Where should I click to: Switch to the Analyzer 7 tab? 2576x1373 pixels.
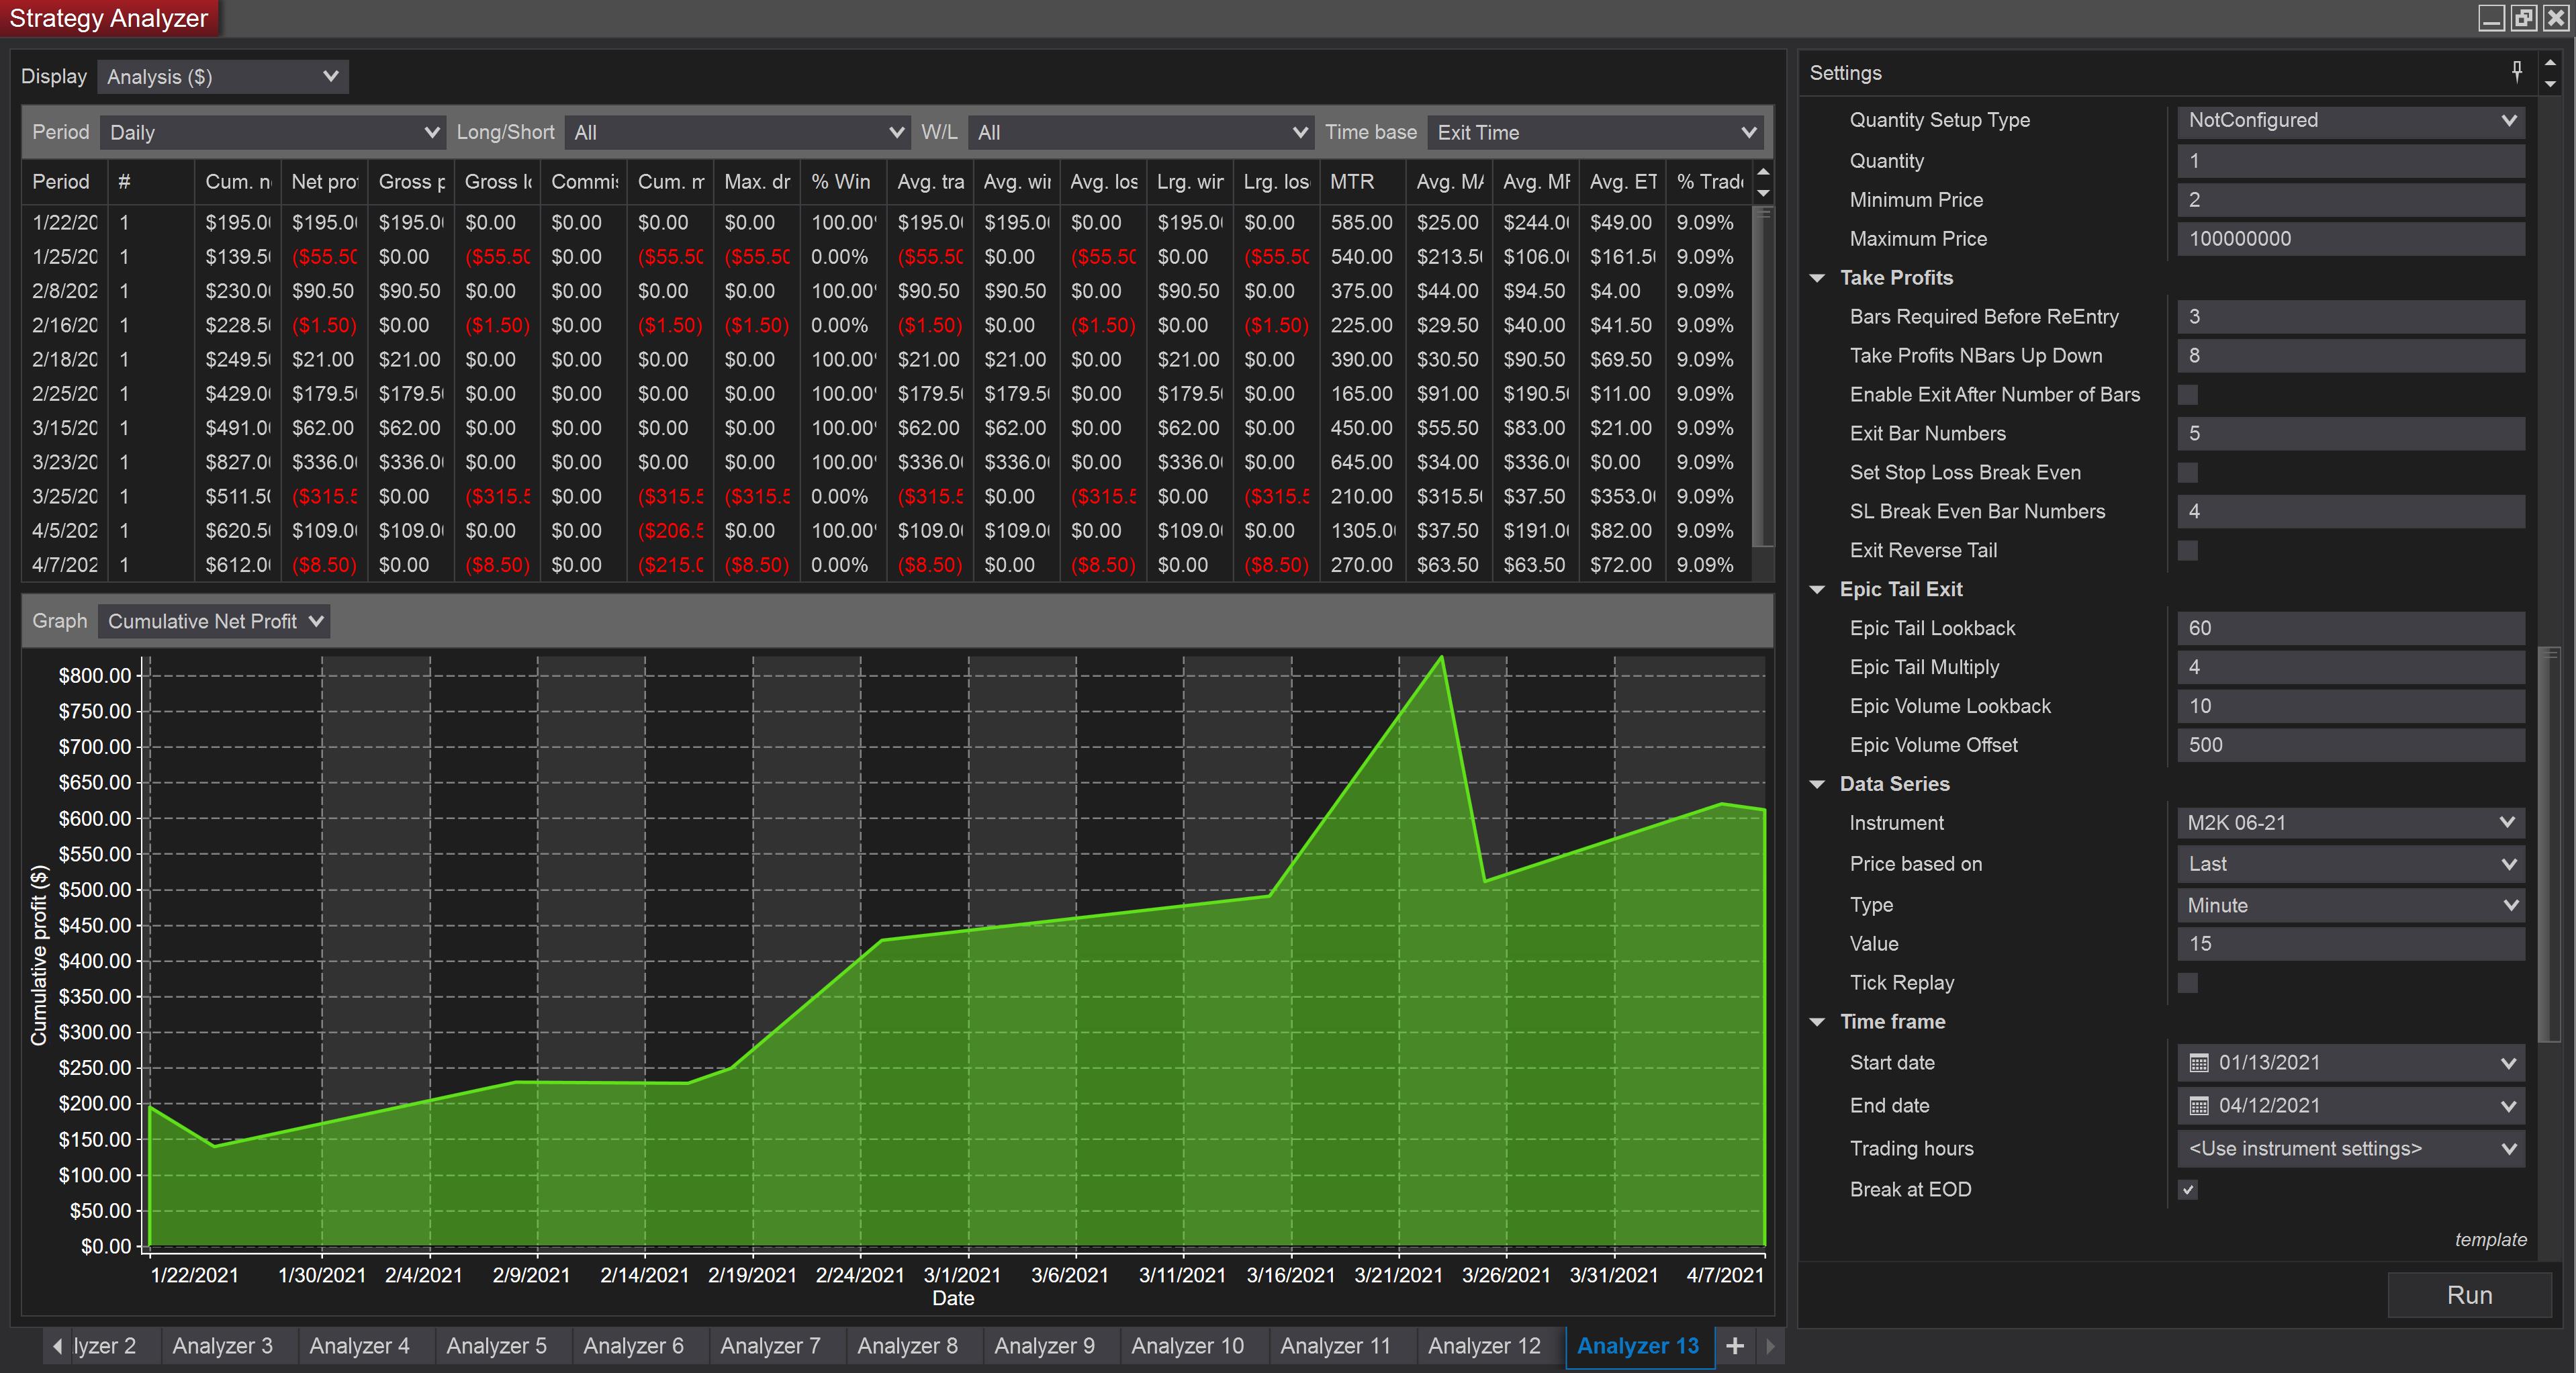(x=770, y=1346)
